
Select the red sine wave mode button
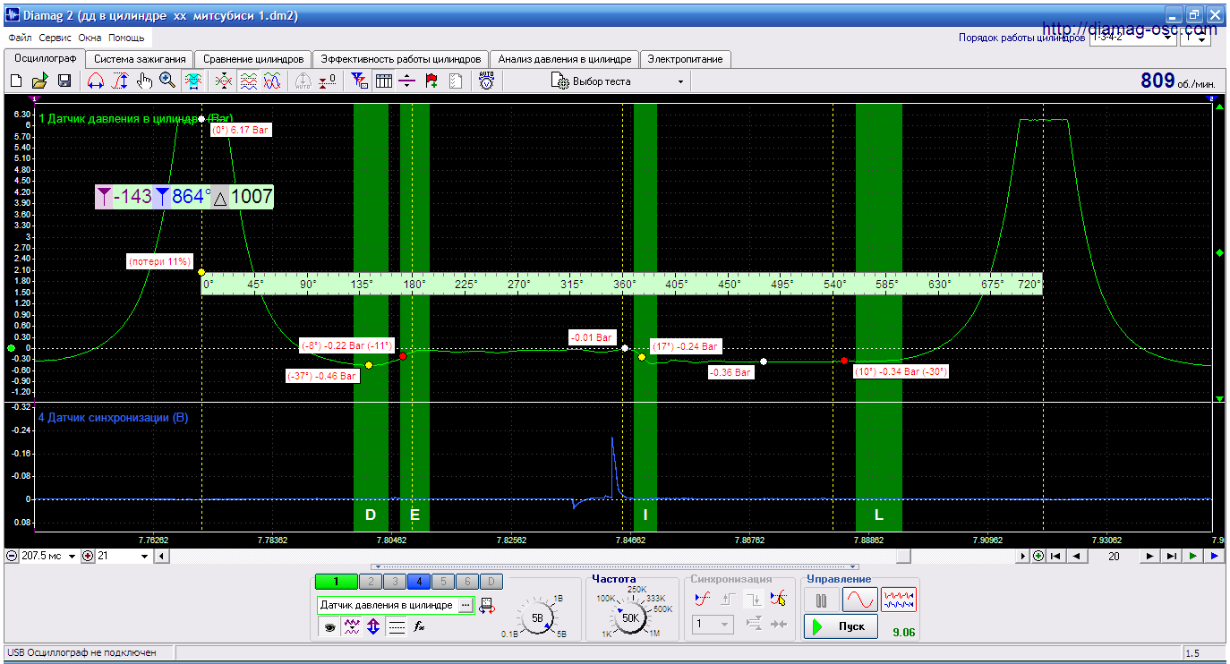pos(859,600)
